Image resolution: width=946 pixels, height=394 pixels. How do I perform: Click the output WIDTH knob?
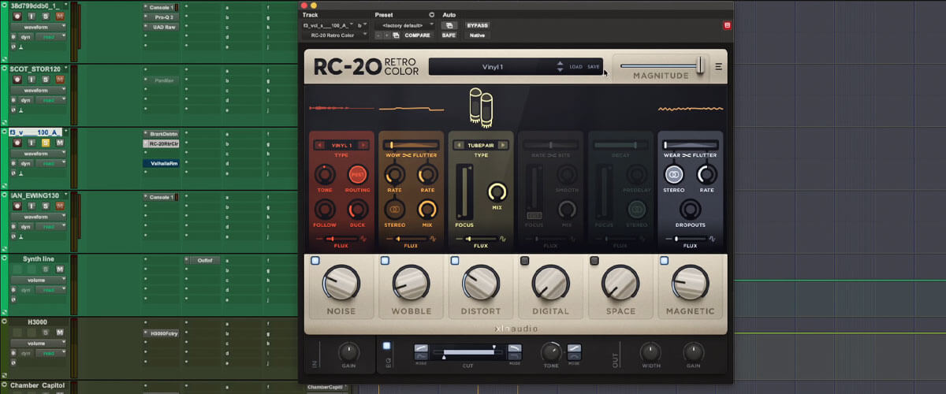click(x=650, y=351)
